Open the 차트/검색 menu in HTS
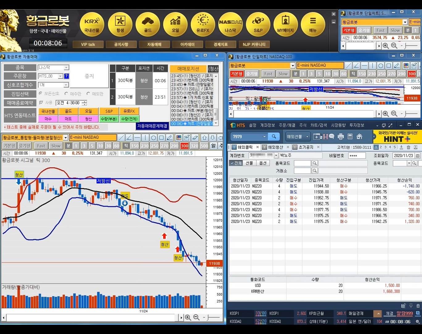Screen dimensions: 422x334 tap(319, 125)
